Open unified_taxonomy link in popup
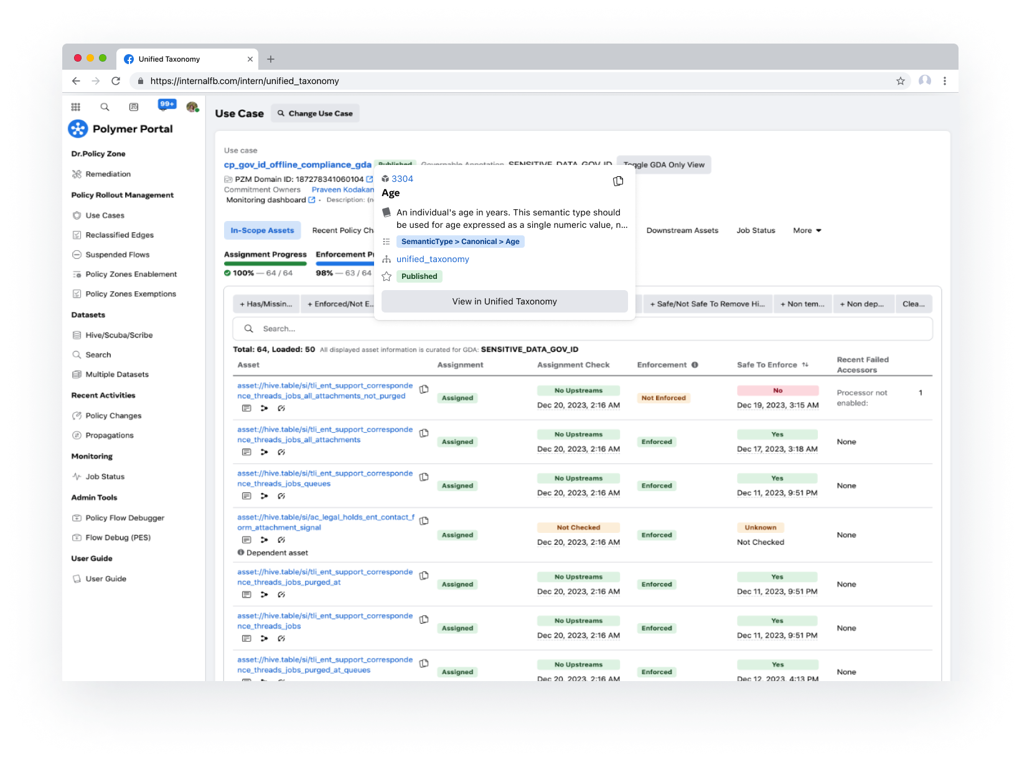Image resolution: width=1022 pixels, height=762 pixels. coord(433,259)
